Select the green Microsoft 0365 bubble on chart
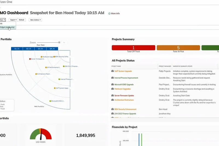This screenshot has height=146, width=219. click(50, 101)
